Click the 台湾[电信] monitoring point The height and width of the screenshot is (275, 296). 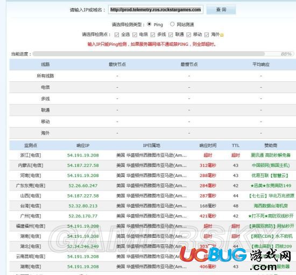coord(31,206)
